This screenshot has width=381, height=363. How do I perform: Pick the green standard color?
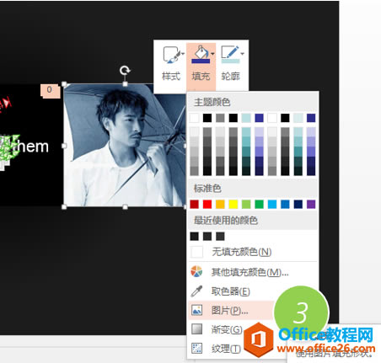(259, 204)
